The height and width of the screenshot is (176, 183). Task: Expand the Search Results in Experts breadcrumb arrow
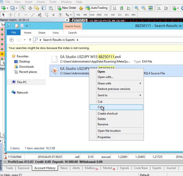(x=78, y=40)
